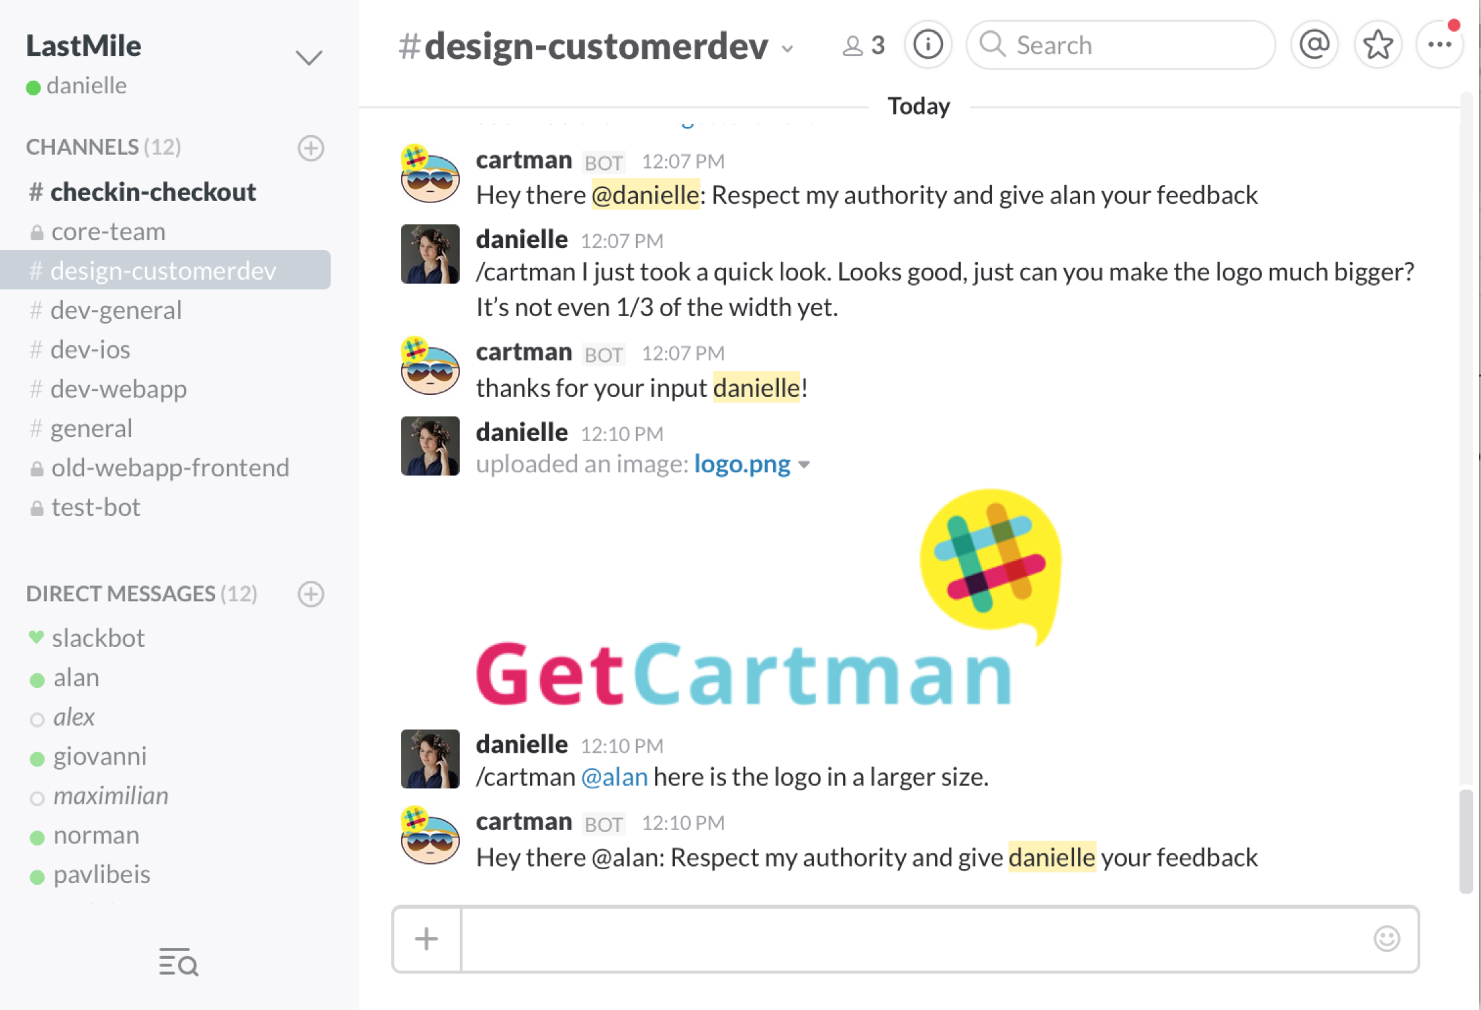Start a direct message via the plus icon
The image size is (1481, 1010).
pos(310,595)
